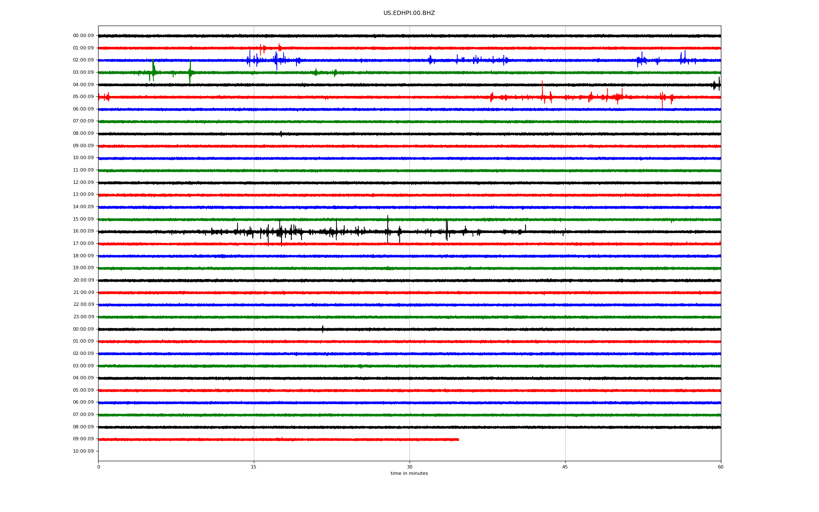Click the 20:00:09 black trace label
The width and height of the screenshot is (819, 512).
click(x=83, y=280)
